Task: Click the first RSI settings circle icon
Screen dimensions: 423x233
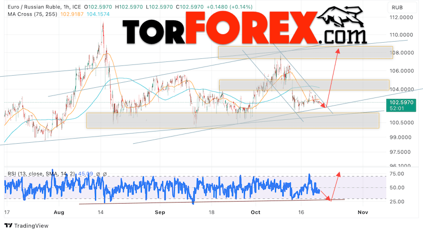Action: [x=98, y=174]
